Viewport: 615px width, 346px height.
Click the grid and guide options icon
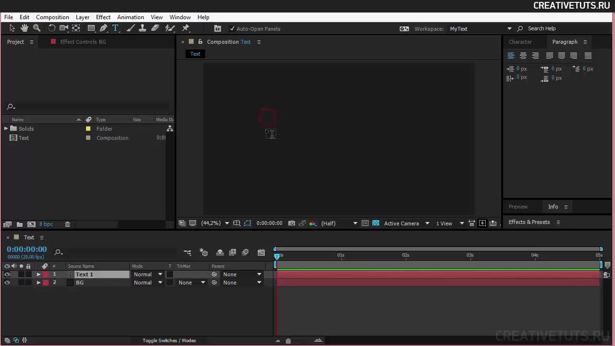(x=236, y=223)
